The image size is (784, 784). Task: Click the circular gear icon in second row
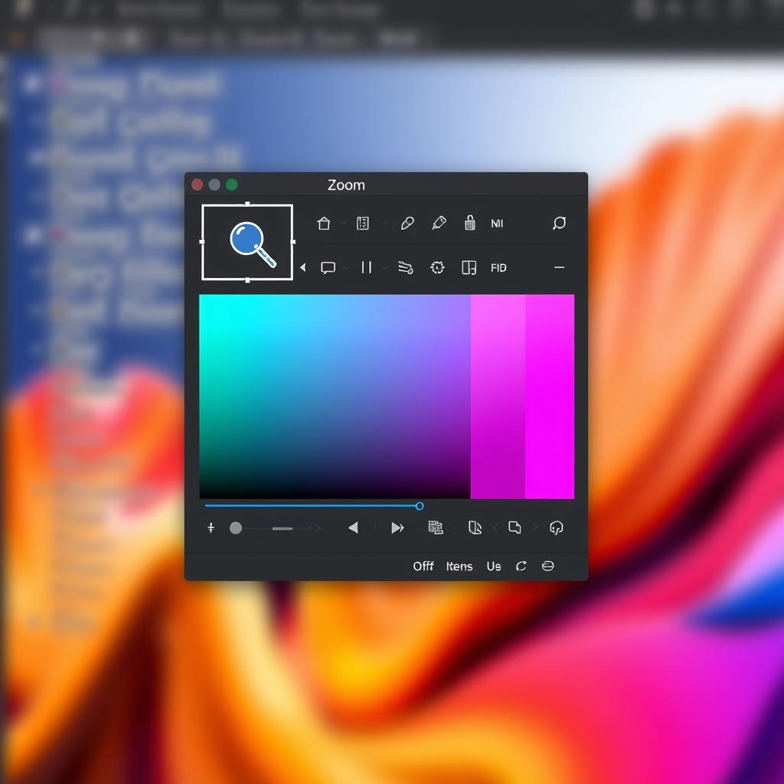pyautogui.click(x=437, y=267)
